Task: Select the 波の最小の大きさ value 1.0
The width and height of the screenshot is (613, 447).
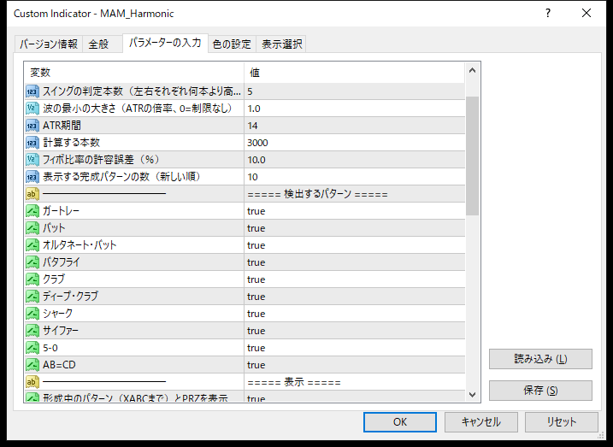Action: coord(355,109)
